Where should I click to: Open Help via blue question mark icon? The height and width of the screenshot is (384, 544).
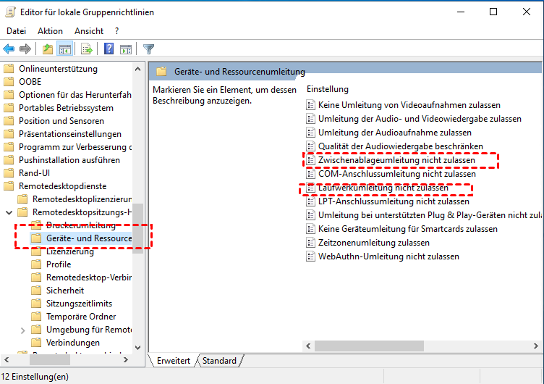click(109, 49)
